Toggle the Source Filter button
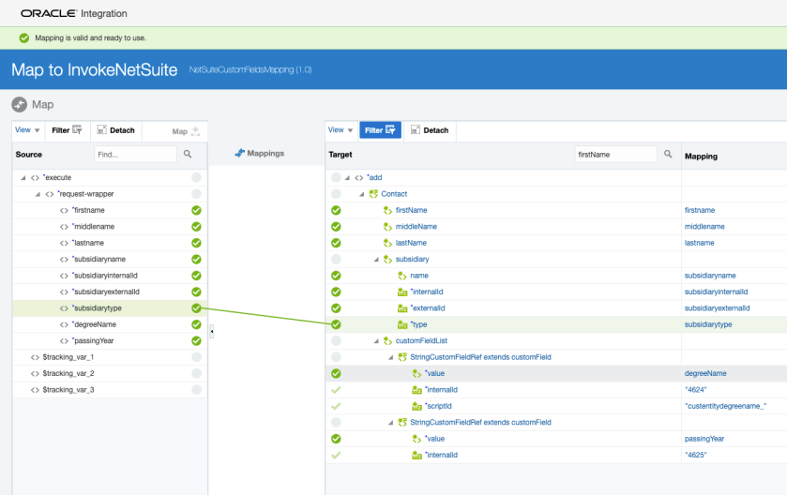The width and height of the screenshot is (787, 495). click(x=67, y=130)
